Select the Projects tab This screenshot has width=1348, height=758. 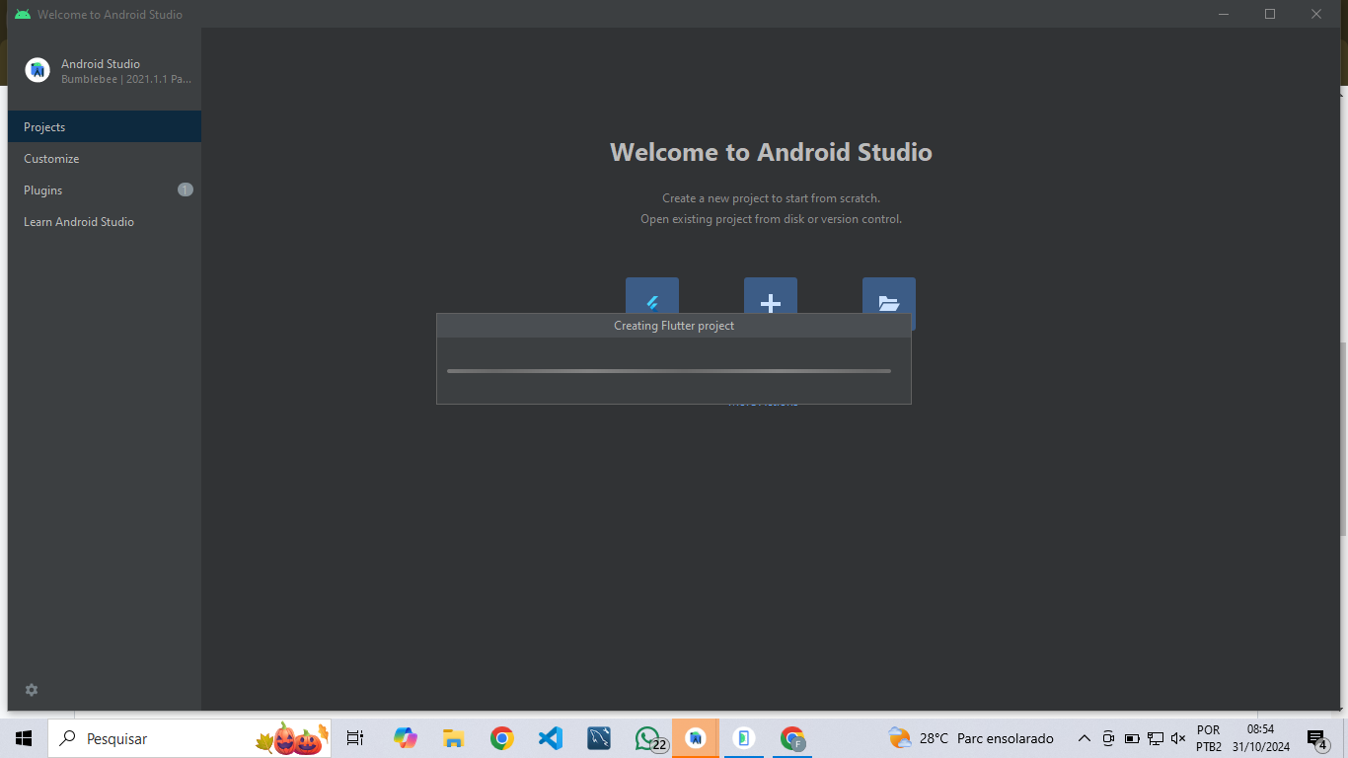pos(105,126)
